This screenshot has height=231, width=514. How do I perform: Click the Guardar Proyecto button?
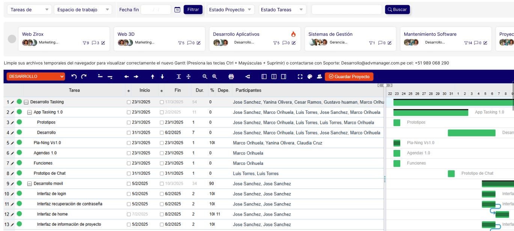pyautogui.click(x=349, y=77)
